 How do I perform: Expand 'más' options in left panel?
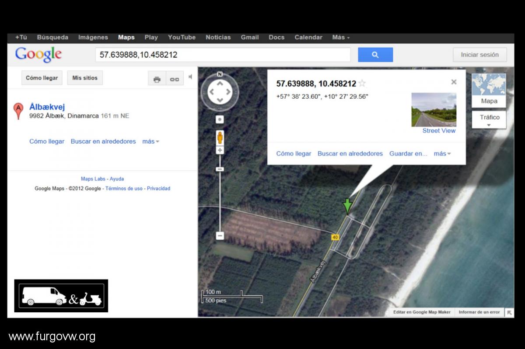(150, 142)
